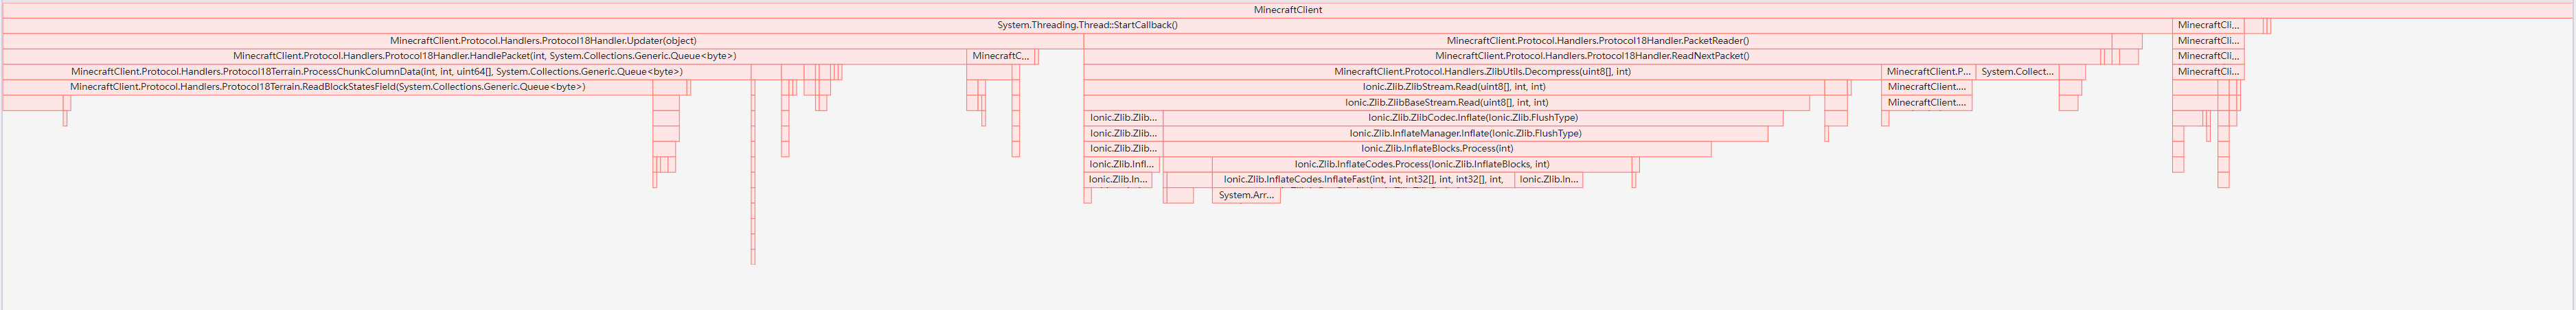Click the ZlibCodec.Inflate(Ionic.Zlib.FlushType) frame
The image size is (2576, 310).
(1473, 118)
